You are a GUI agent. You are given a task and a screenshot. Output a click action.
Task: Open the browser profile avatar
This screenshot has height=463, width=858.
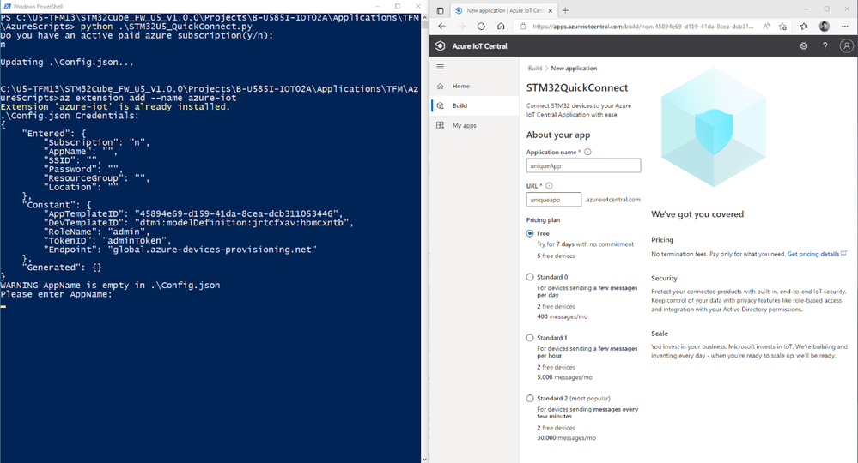click(824, 27)
